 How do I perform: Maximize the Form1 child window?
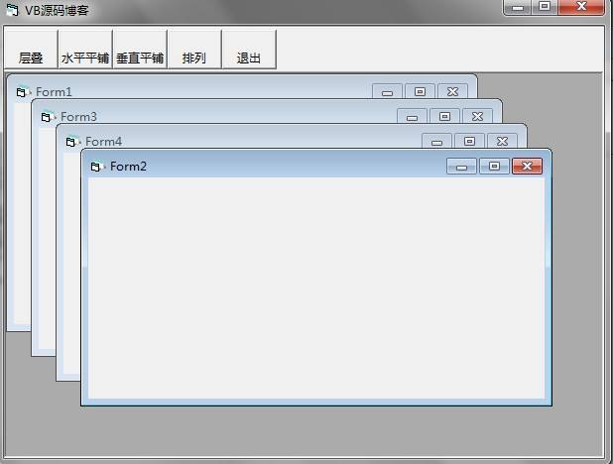(420, 92)
